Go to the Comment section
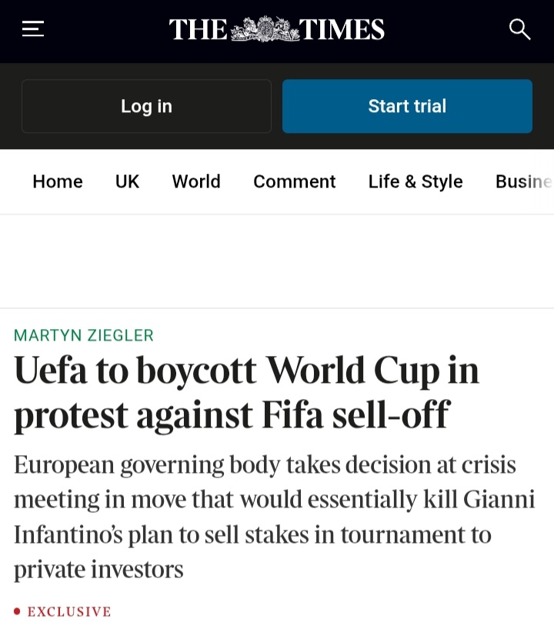Viewport: 554px width, 622px height. point(295,181)
